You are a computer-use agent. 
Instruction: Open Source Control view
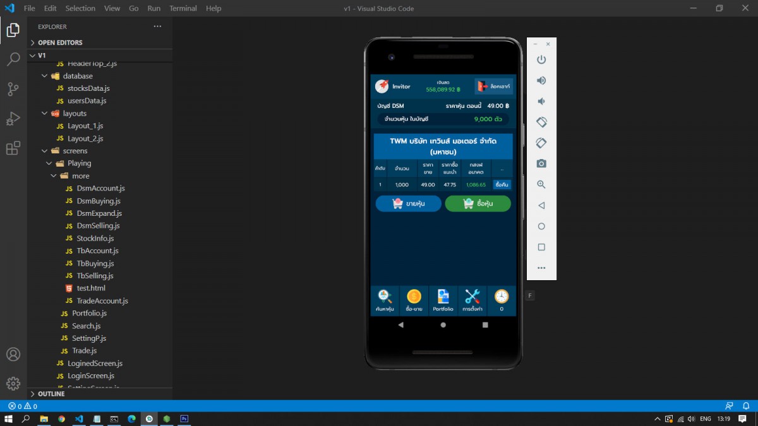click(x=13, y=89)
